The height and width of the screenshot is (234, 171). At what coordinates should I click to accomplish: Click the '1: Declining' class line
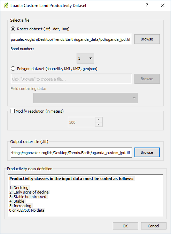19,188
